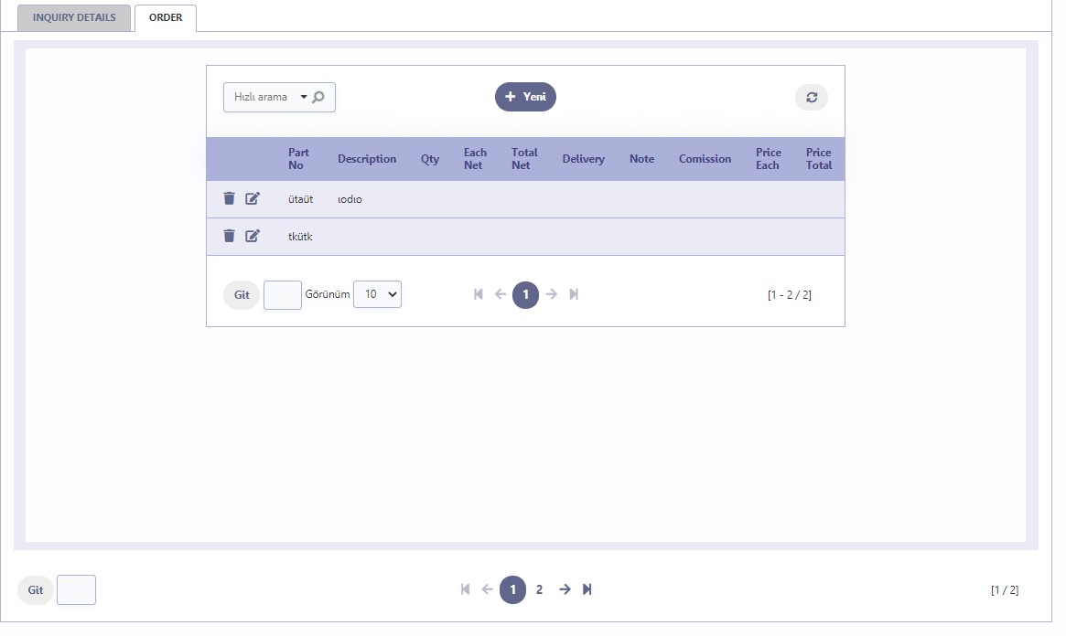This screenshot has width=1066, height=636.
Task: Open the Görünüm page size dropdown
Action: pyautogui.click(x=377, y=294)
